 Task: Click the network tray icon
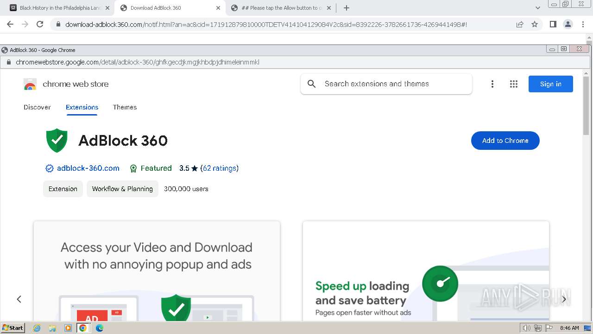537,328
